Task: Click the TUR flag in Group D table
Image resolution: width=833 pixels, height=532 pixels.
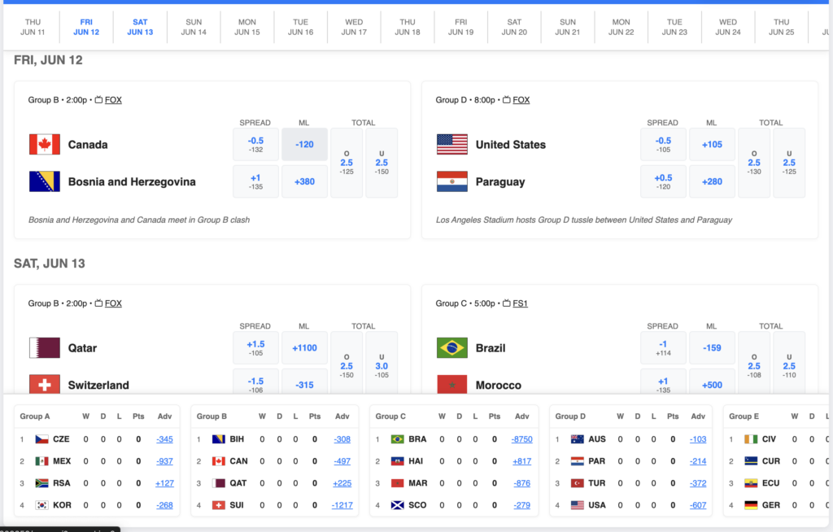Action: [578, 483]
